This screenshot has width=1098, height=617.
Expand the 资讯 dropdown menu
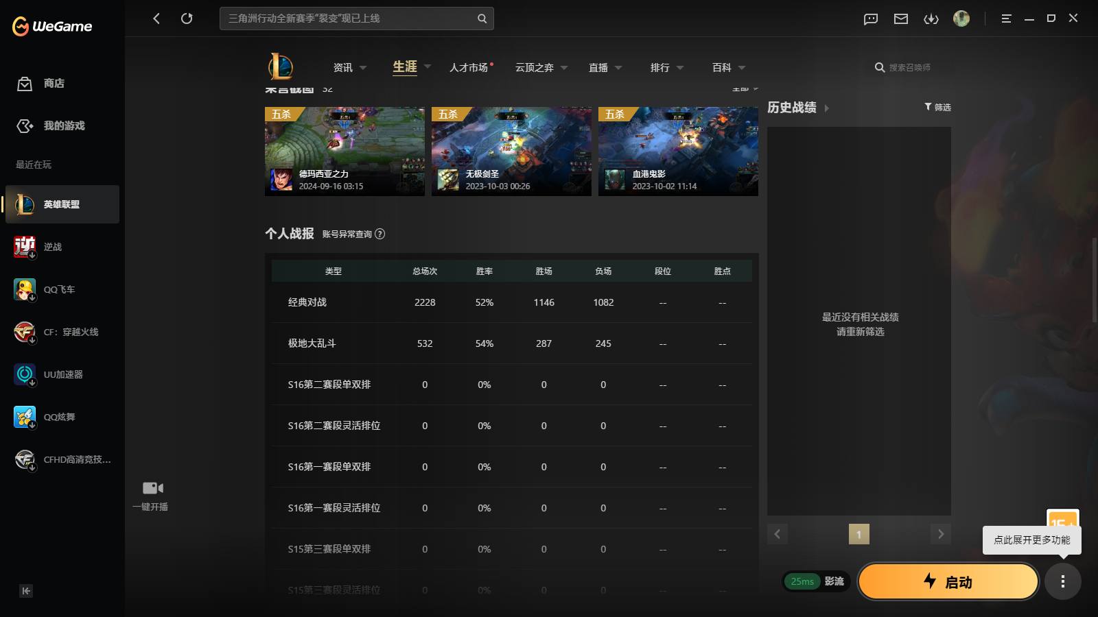point(363,68)
